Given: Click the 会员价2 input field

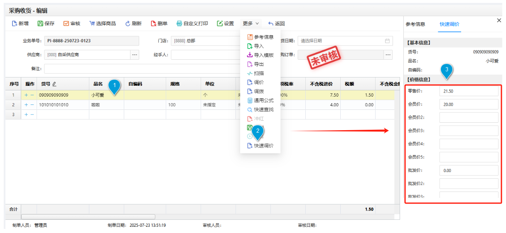Looking at the screenshot, I should (469, 117).
